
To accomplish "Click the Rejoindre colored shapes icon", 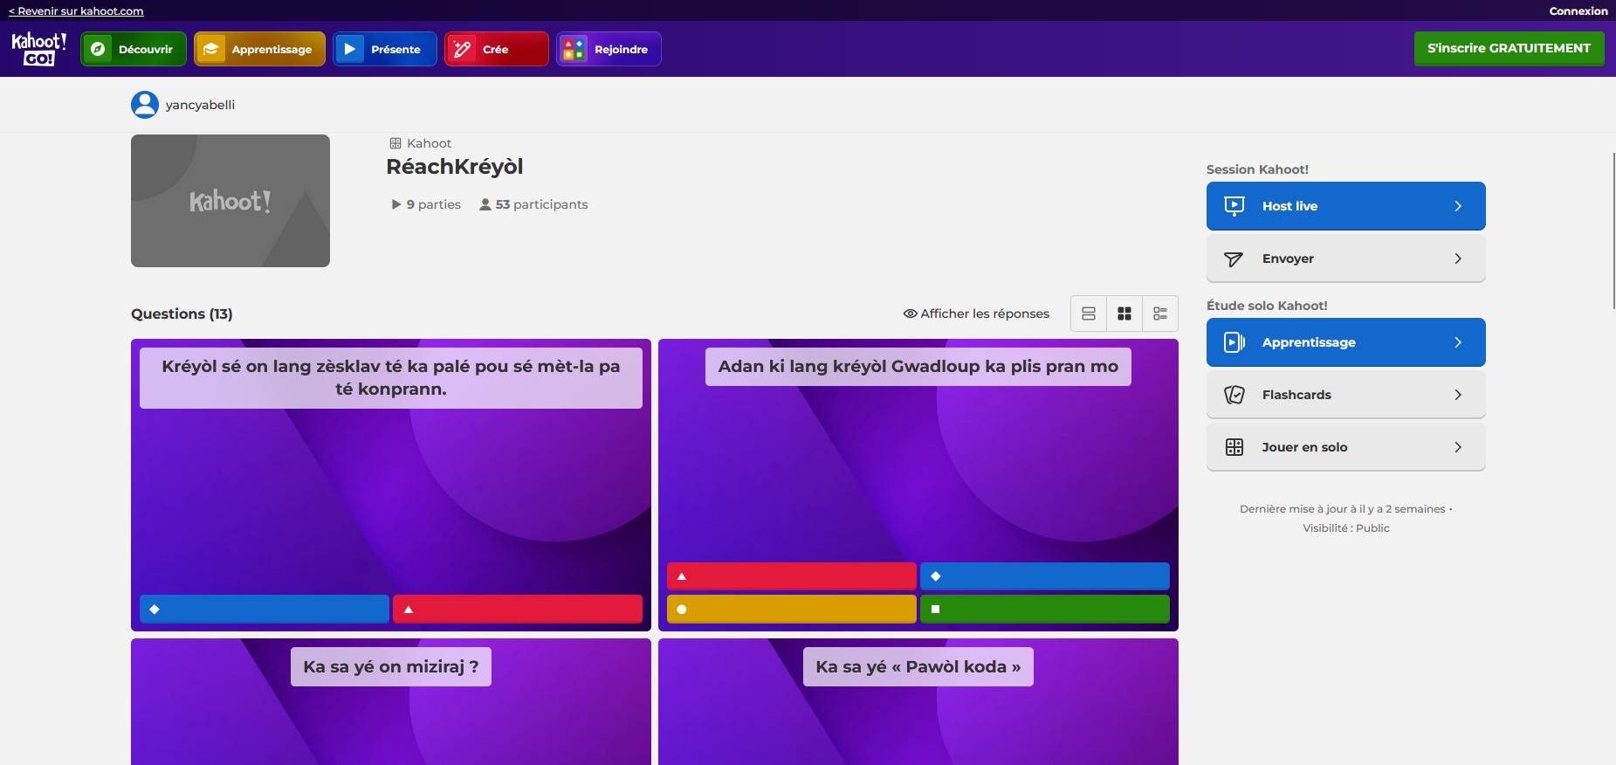I will click(x=574, y=49).
